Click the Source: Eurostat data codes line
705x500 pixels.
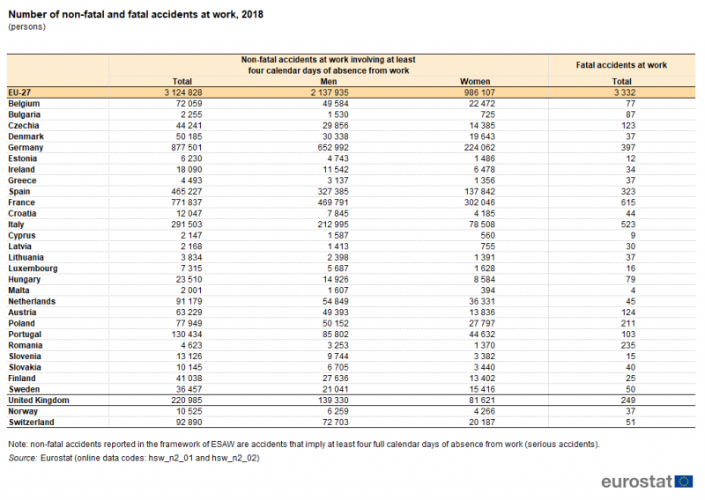[133, 458]
